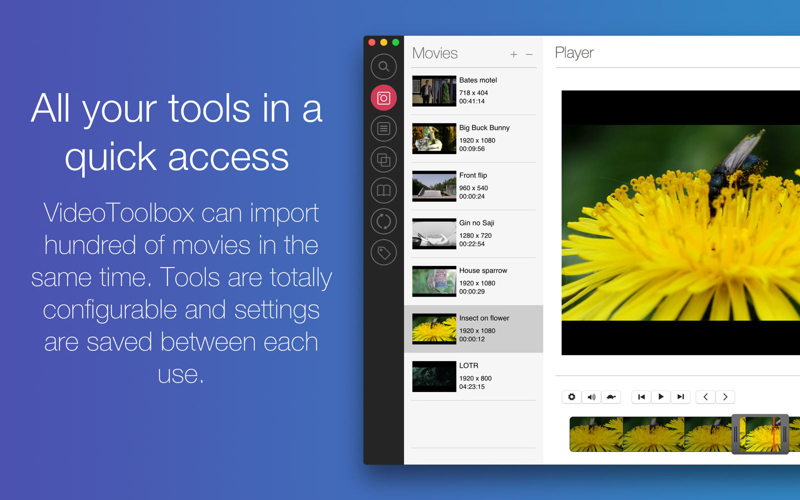Click LOTR thumbnail
The width and height of the screenshot is (800, 500).
click(x=434, y=376)
